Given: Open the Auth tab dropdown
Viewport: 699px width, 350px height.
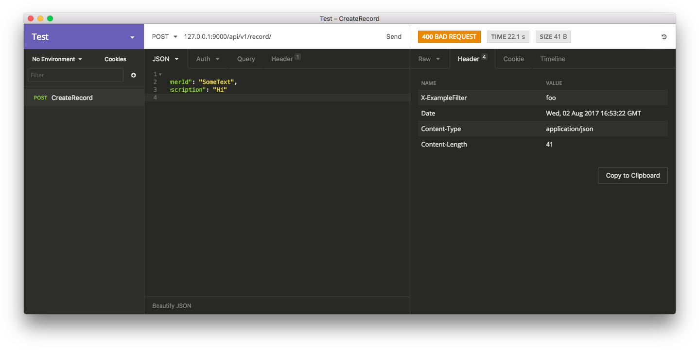Looking at the screenshot, I should coord(208,59).
